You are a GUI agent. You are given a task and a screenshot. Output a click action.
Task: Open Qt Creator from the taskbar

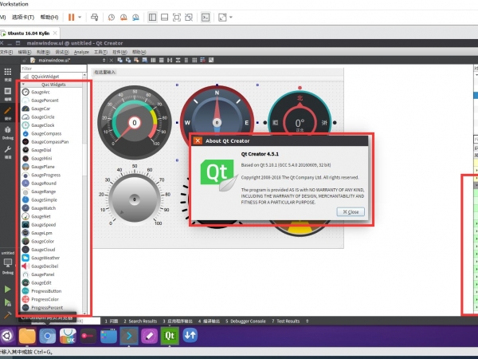(x=169, y=337)
